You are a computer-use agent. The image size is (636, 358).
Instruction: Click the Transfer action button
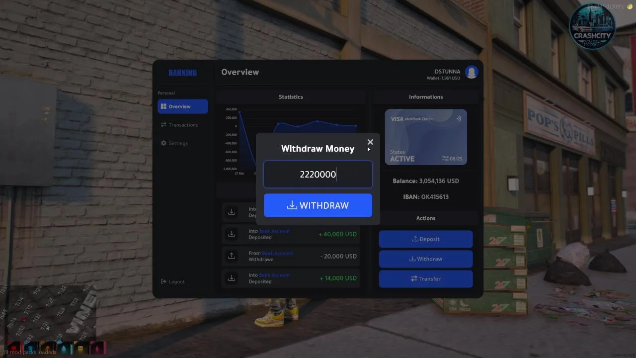tap(426, 278)
